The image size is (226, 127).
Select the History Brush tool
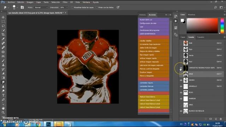click(3, 69)
